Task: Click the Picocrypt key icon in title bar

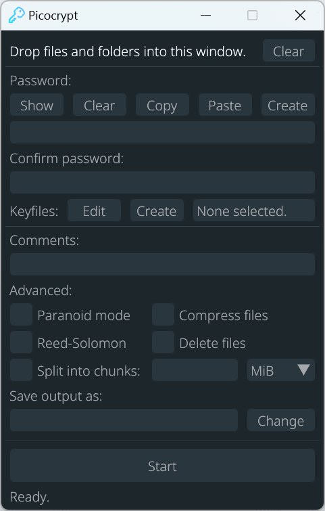Action: click(17, 16)
